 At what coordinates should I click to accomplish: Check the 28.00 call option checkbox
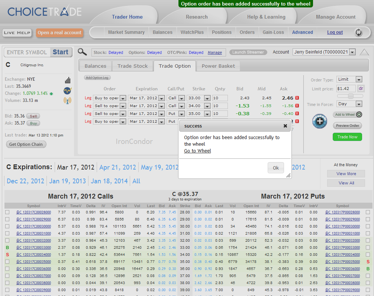tap(7, 212)
